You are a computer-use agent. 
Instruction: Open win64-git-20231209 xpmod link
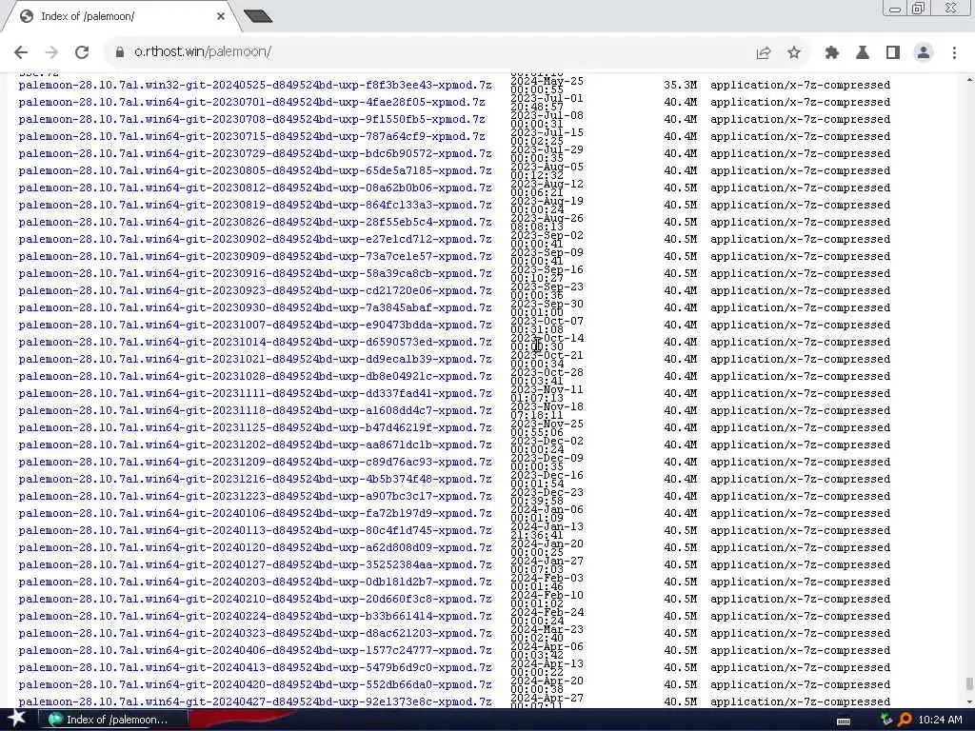[255, 462]
